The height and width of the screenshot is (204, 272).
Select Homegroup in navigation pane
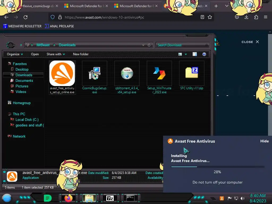pyautogui.click(x=22, y=103)
